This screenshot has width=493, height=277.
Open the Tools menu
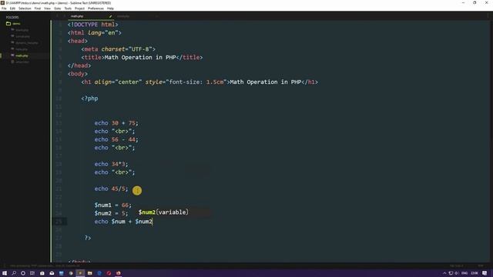68,8
